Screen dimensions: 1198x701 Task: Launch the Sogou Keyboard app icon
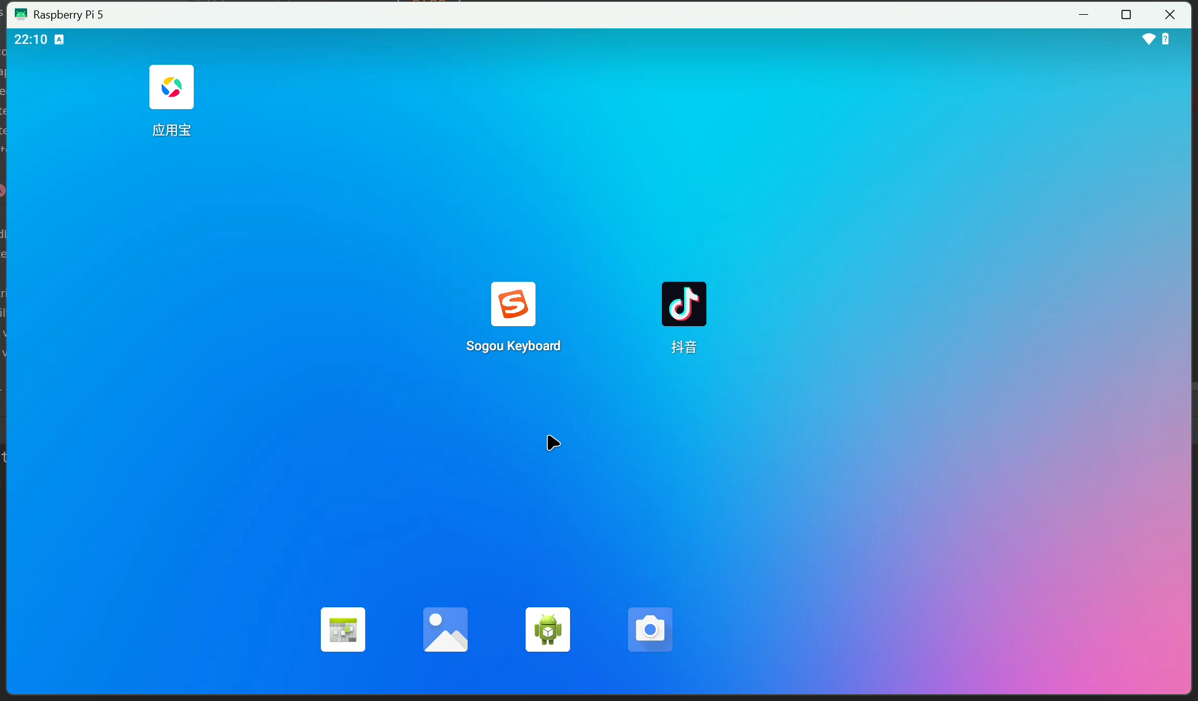513,304
